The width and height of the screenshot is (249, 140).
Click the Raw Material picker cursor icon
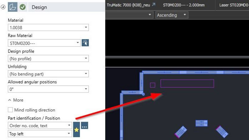(x=85, y=43)
